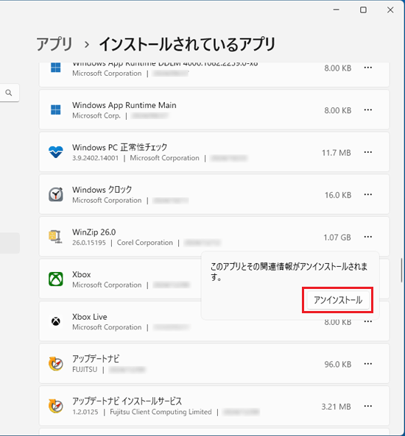
Task: Click the 1.07 GB size value
Action: tap(337, 237)
